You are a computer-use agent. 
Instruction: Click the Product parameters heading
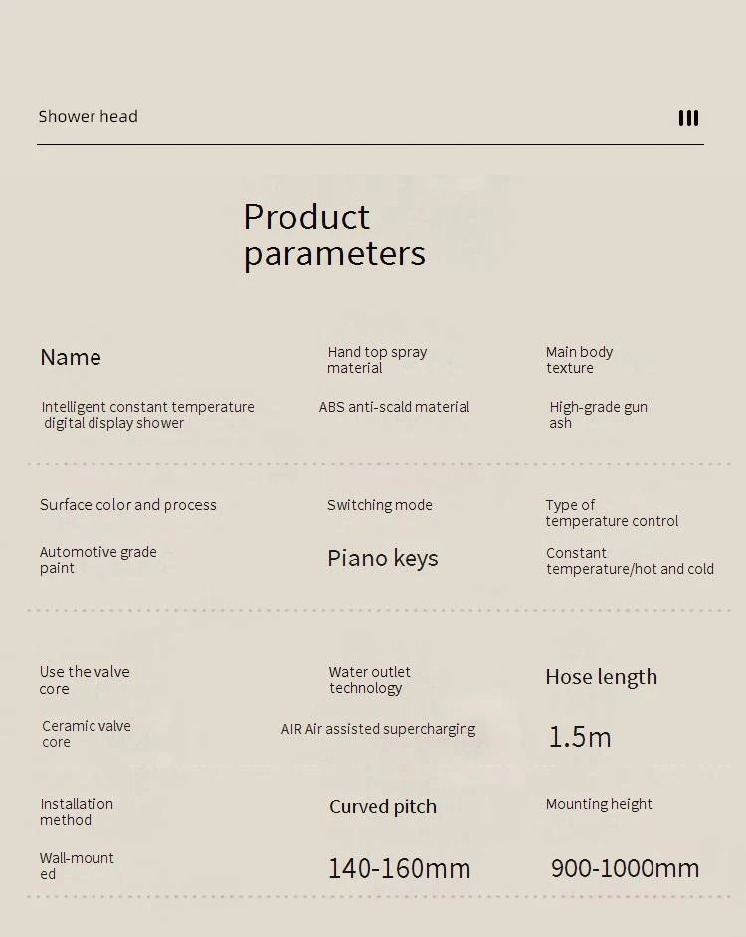(x=334, y=236)
